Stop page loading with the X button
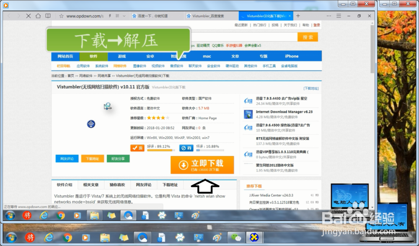419x246 pixels. point(28,16)
